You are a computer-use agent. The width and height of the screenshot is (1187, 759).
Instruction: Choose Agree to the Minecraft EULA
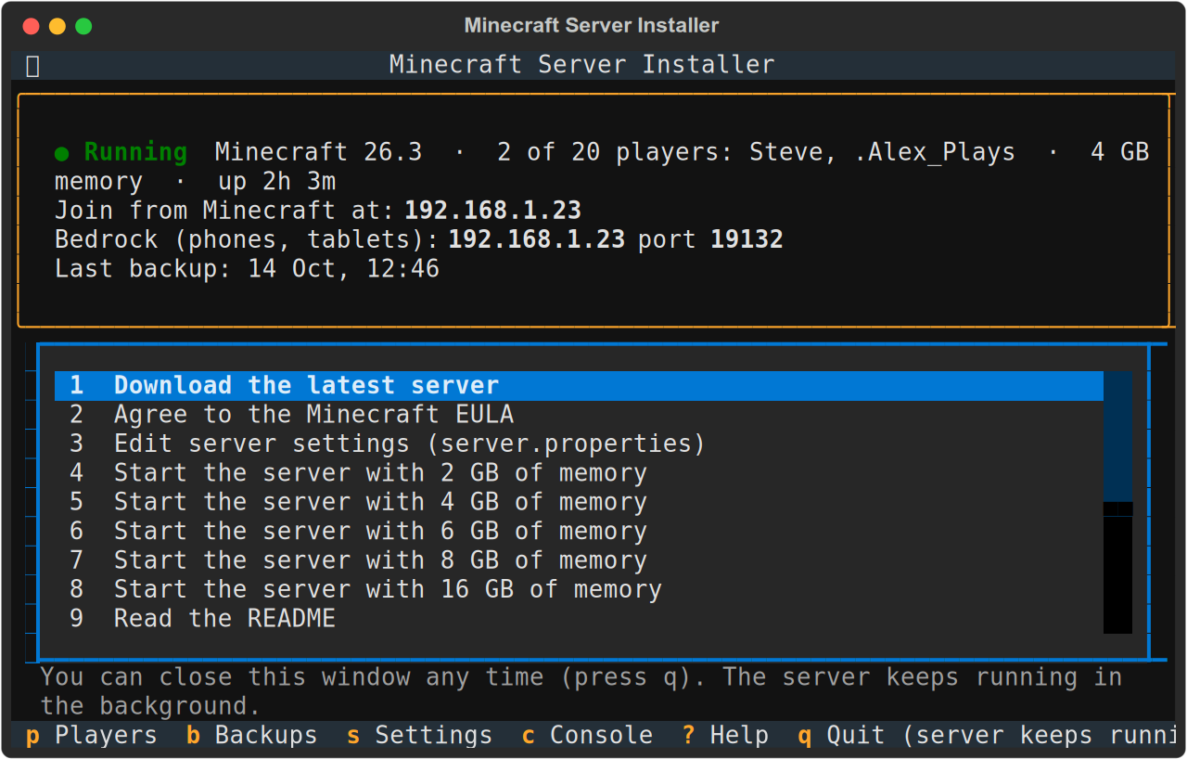[x=579, y=414]
